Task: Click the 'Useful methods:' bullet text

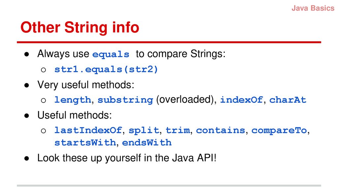Action: pyautogui.click(x=75, y=115)
